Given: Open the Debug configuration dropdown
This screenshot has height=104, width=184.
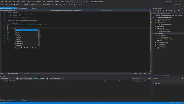Looking at the screenshot, I should [27, 5].
